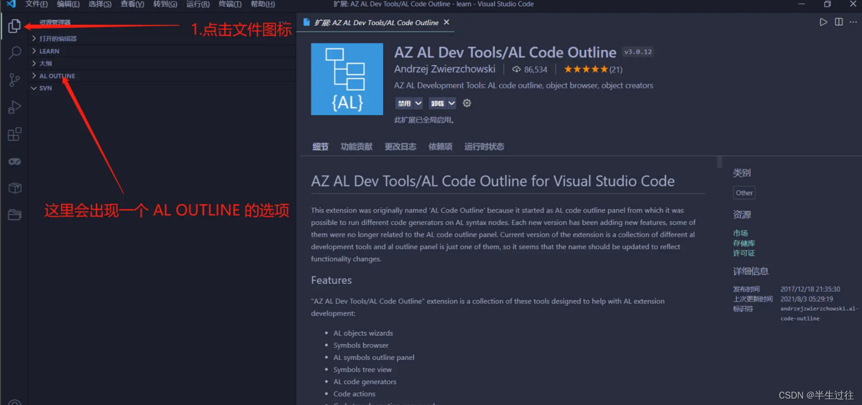Image resolution: width=862 pixels, height=405 pixels.
Task: Open the 转到(G) menu
Action: [x=165, y=4]
